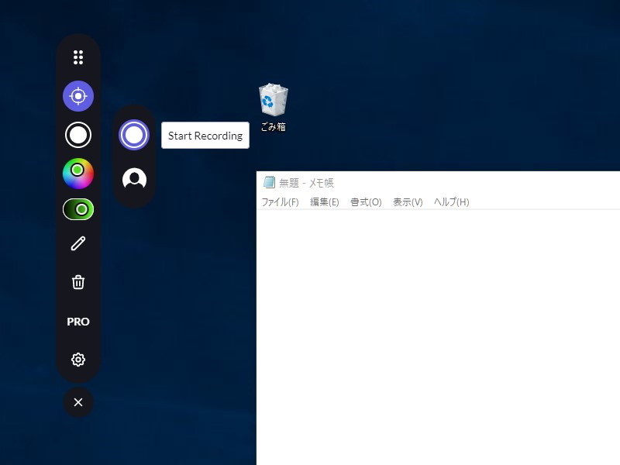Viewport: 620px width, 465px height.
Task: Open the 表示 menu in Notepad
Action: [x=407, y=201]
